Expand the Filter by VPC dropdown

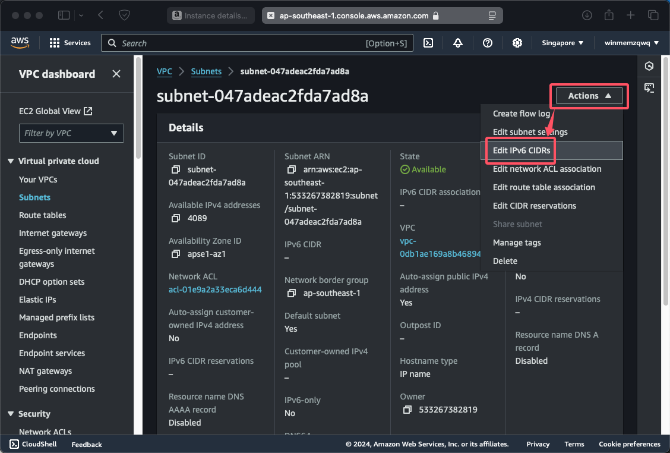[71, 133]
